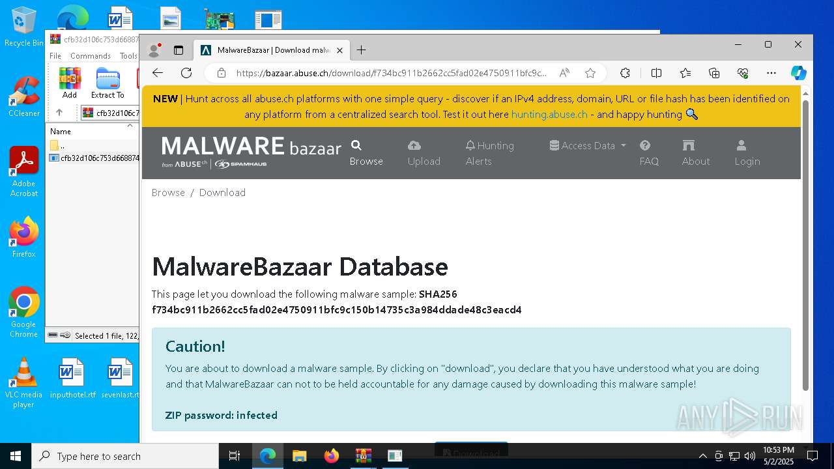Click the Edge address bar URL
Screen dimensions: 834x469
click(x=391, y=73)
